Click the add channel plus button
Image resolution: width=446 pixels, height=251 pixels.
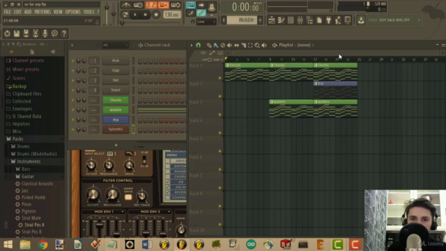click(116, 145)
